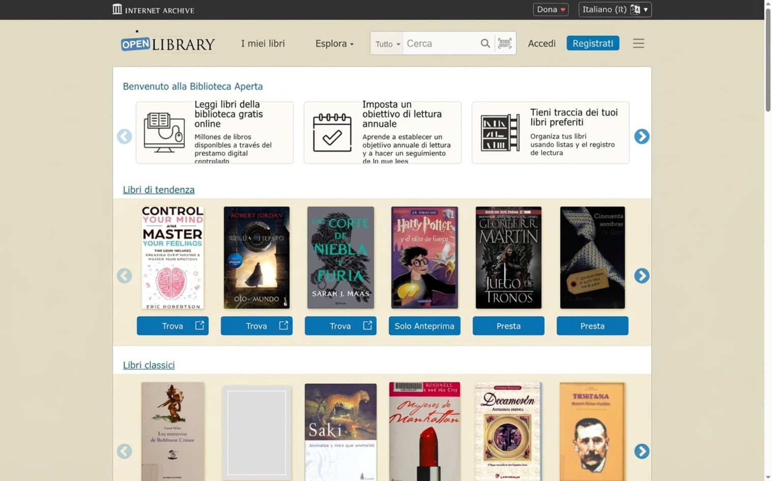772x481 pixels.
Task: Click Accedi to sign in
Action: point(541,43)
